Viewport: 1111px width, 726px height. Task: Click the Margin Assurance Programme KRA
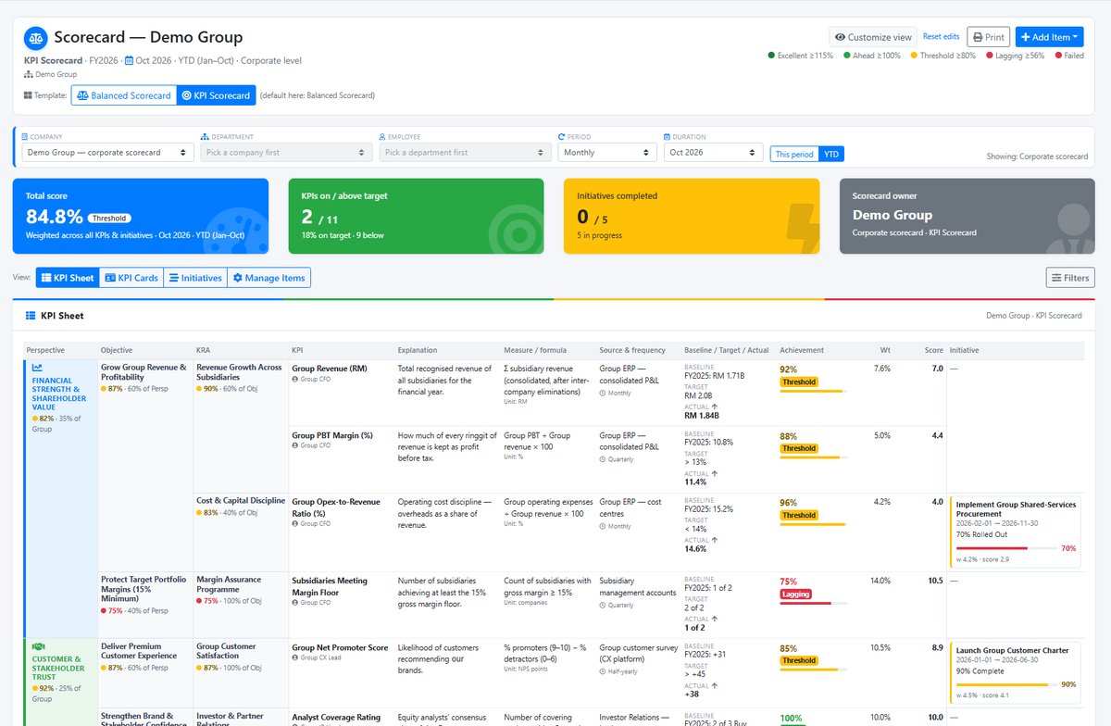(229, 583)
